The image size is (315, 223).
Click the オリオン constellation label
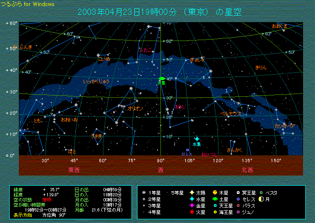(x=135, y=108)
